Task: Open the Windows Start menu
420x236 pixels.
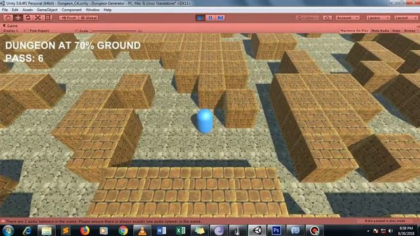Action: coord(8,230)
